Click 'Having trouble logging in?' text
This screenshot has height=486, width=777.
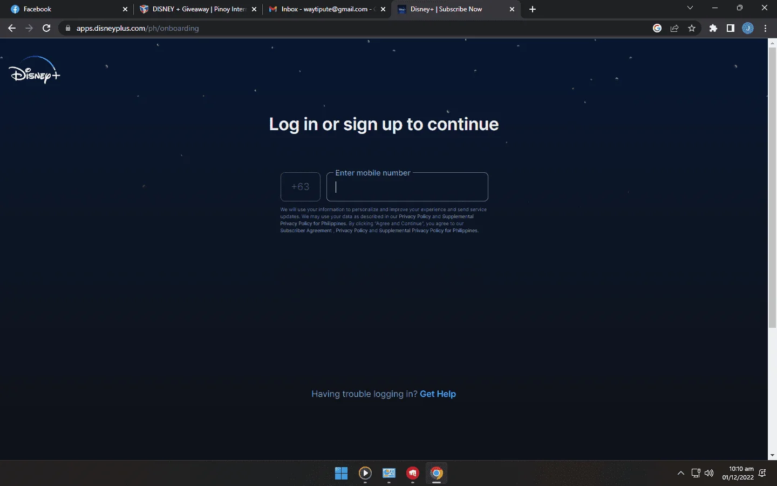click(x=364, y=394)
